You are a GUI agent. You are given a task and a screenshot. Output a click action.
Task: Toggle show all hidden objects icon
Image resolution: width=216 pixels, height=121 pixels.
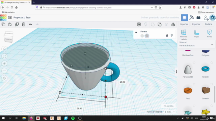coord(139,25)
